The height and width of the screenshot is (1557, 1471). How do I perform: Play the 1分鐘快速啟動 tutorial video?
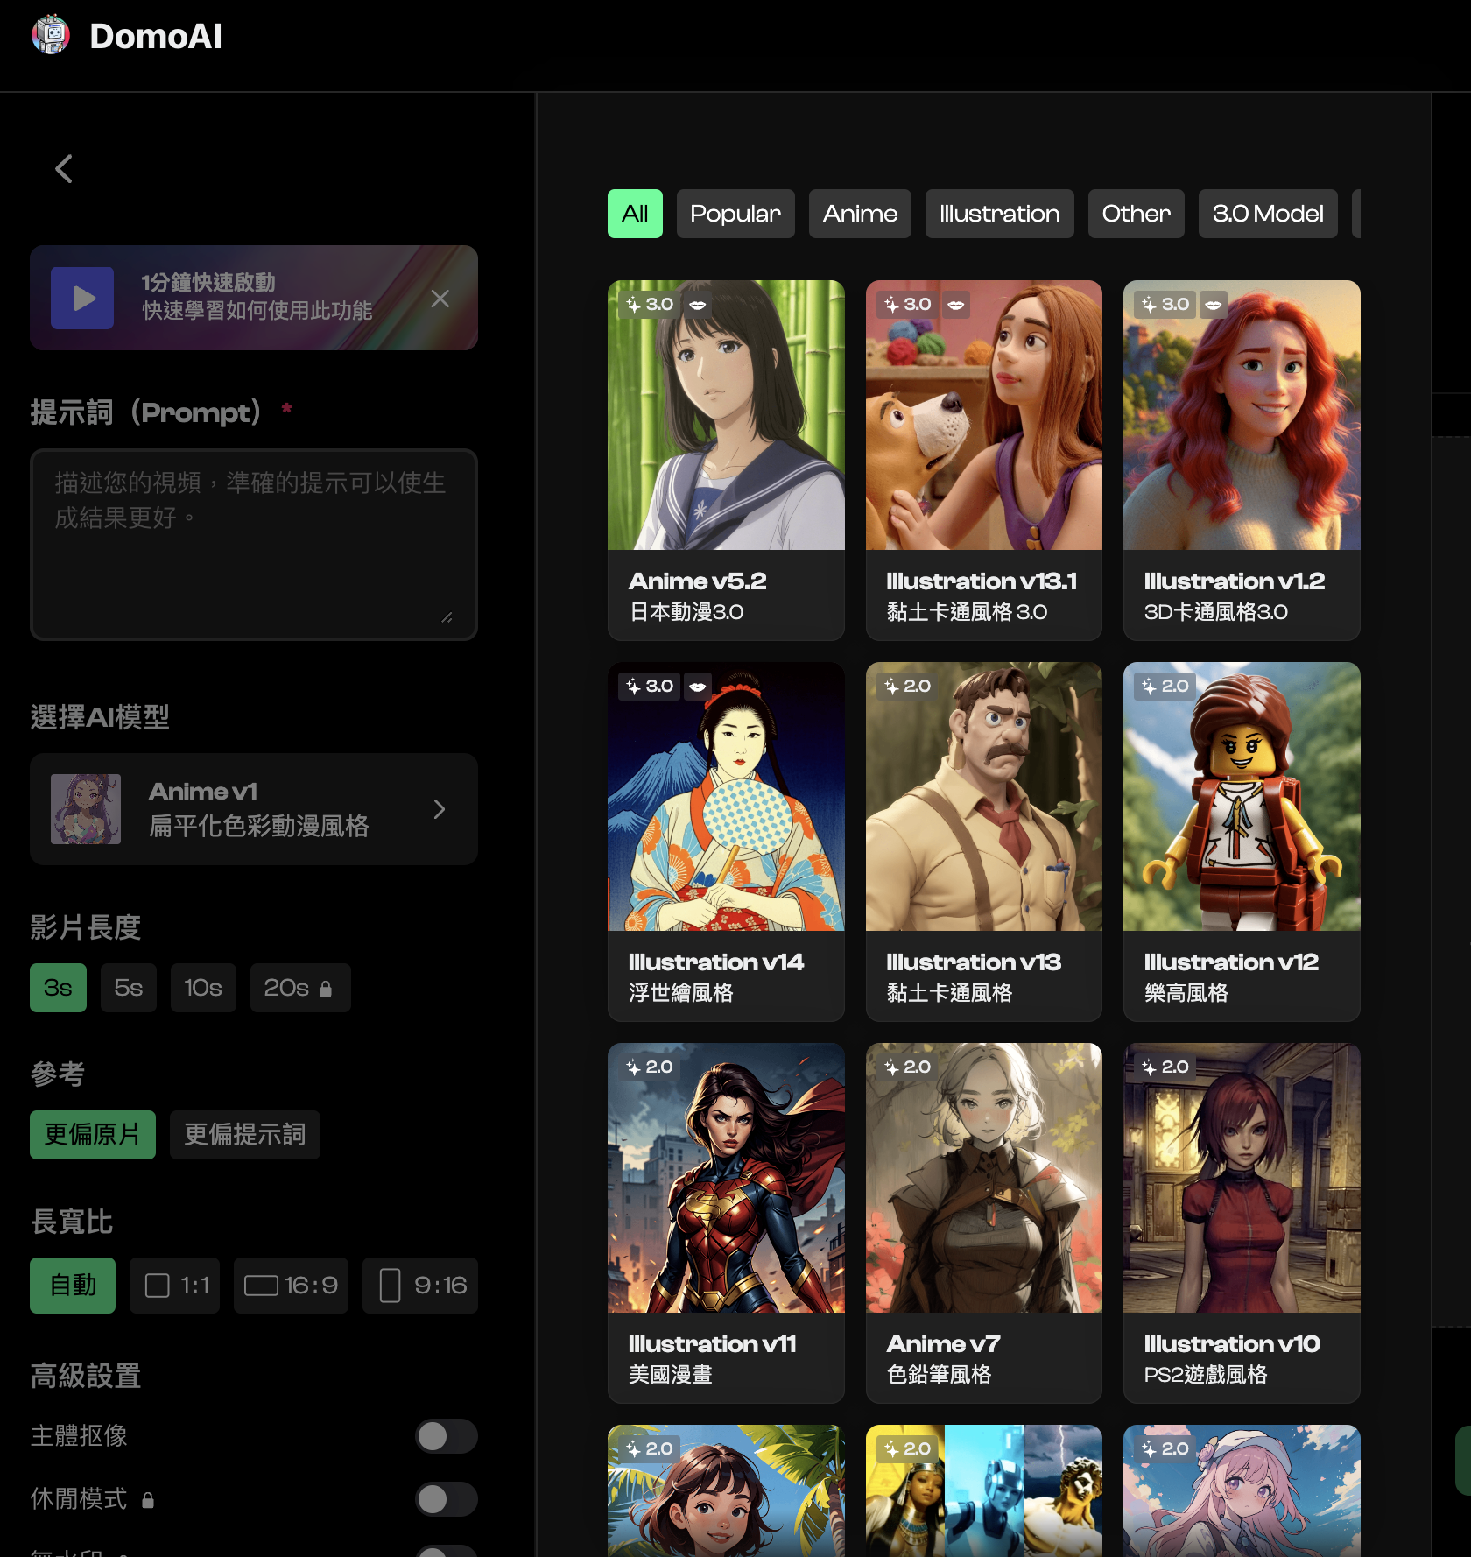coord(82,298)
